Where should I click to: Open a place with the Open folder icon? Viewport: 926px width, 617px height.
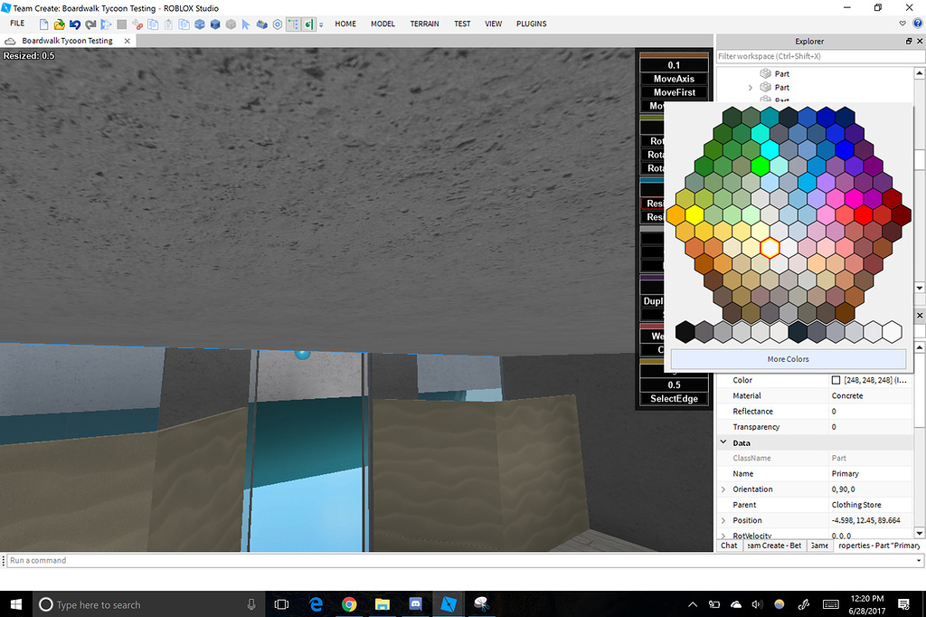click(61, 24)
